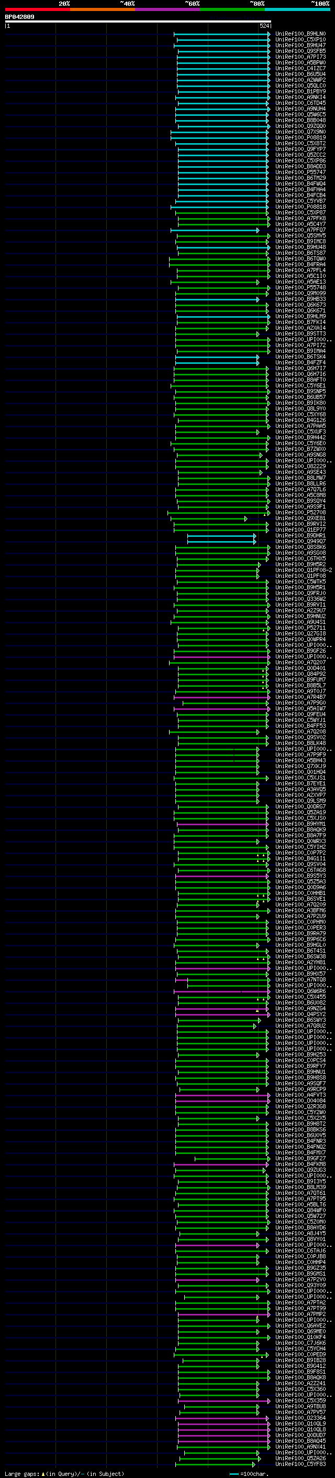Select hit label UniRef100_B6U5U4
Image resolution: width=335 pixels, height=1478 pixels.
click(x=300, y=74)
